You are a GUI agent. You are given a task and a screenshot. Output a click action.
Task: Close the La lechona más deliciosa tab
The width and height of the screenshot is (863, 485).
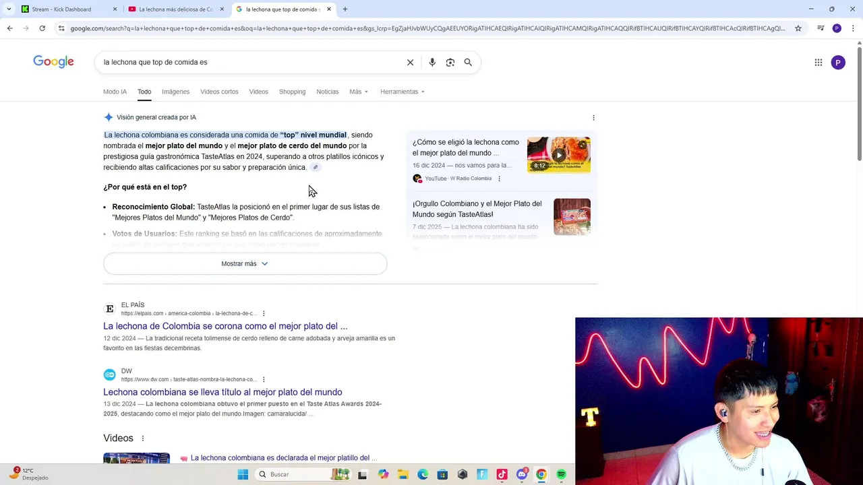222,9
